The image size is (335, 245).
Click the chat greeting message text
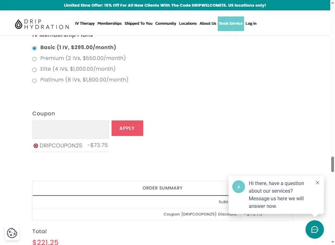point(276,195)
